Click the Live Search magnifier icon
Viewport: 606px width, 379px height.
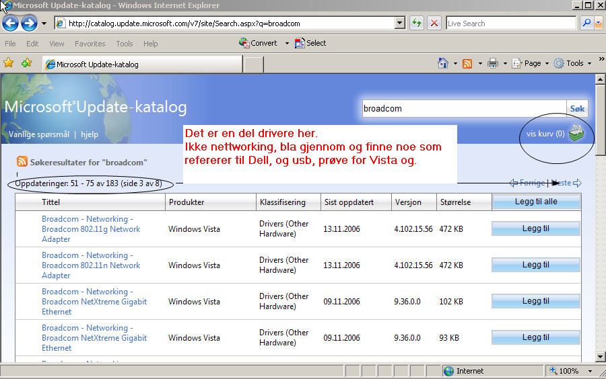(586, 23)
